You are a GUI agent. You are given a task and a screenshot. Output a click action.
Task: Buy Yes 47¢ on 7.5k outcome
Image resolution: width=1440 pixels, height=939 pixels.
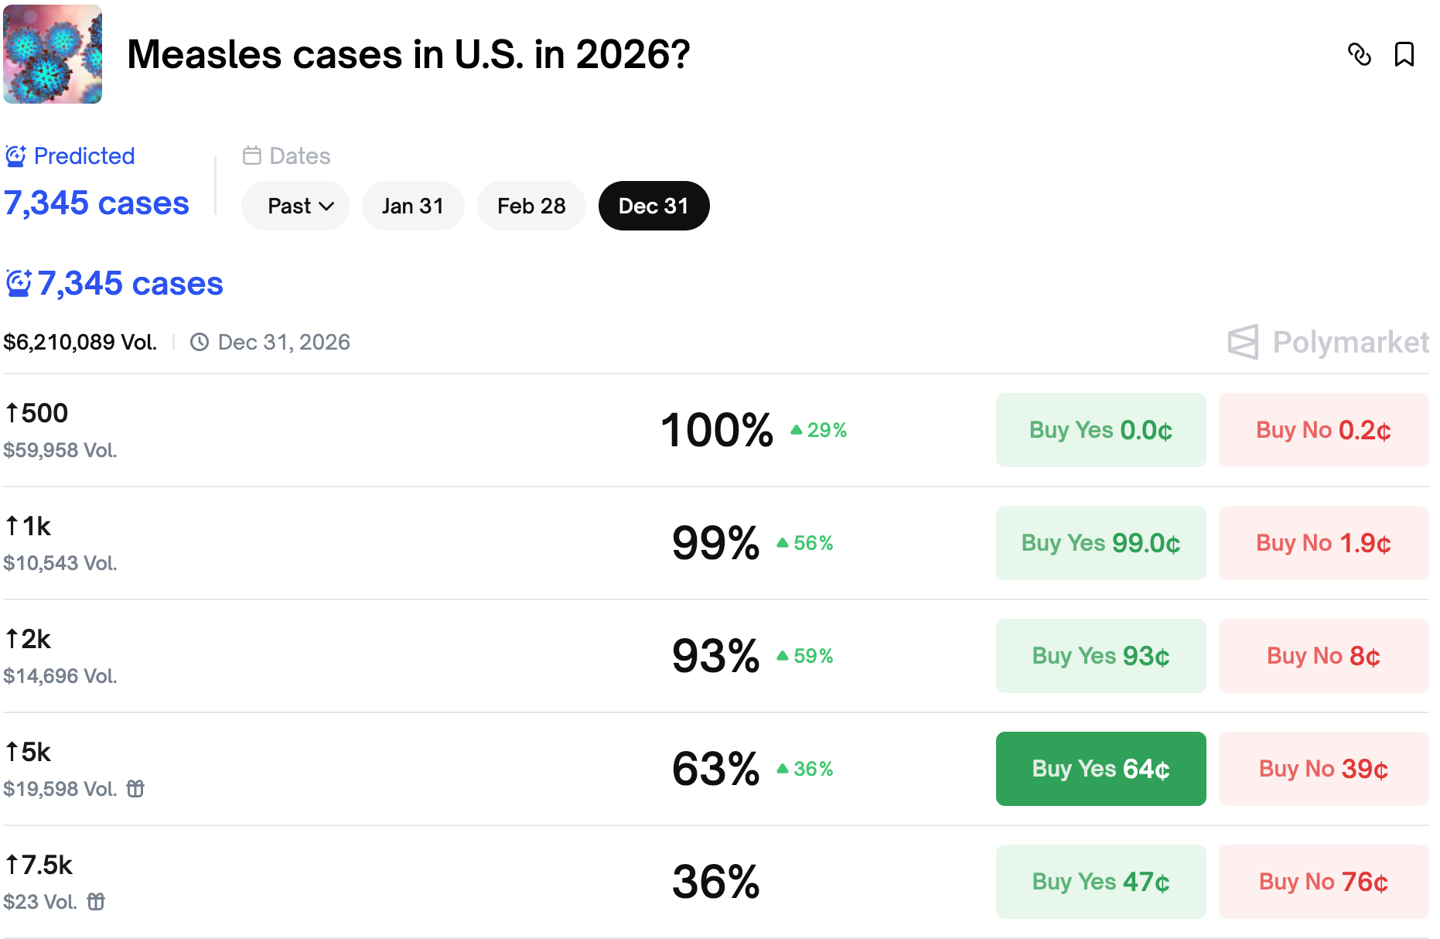point(1100,882)
